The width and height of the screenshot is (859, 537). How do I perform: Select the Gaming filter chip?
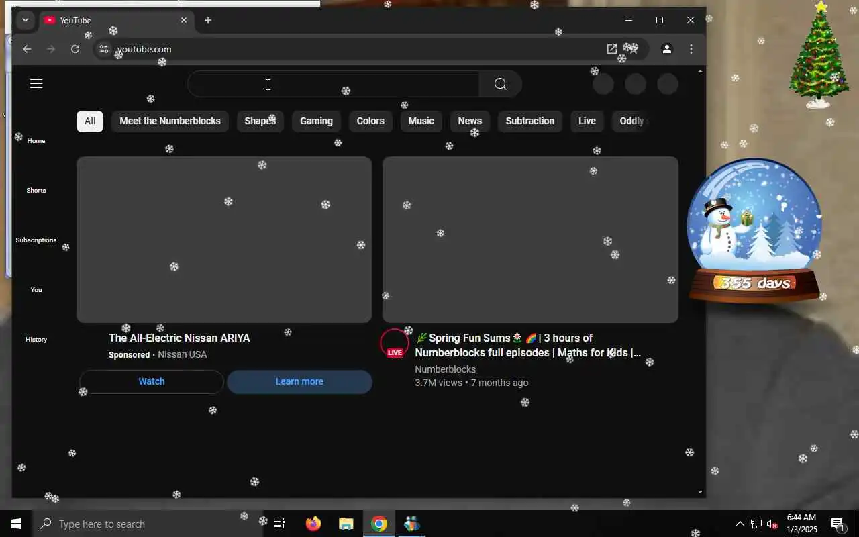[x=316, y=121]
